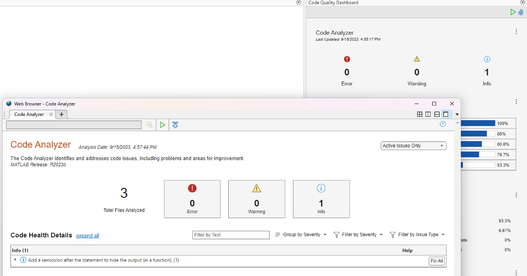Click the dashboard refresh icon beside run
Image resolution: width=527 pixels, height=276 pixels.
tap(521, 12)
